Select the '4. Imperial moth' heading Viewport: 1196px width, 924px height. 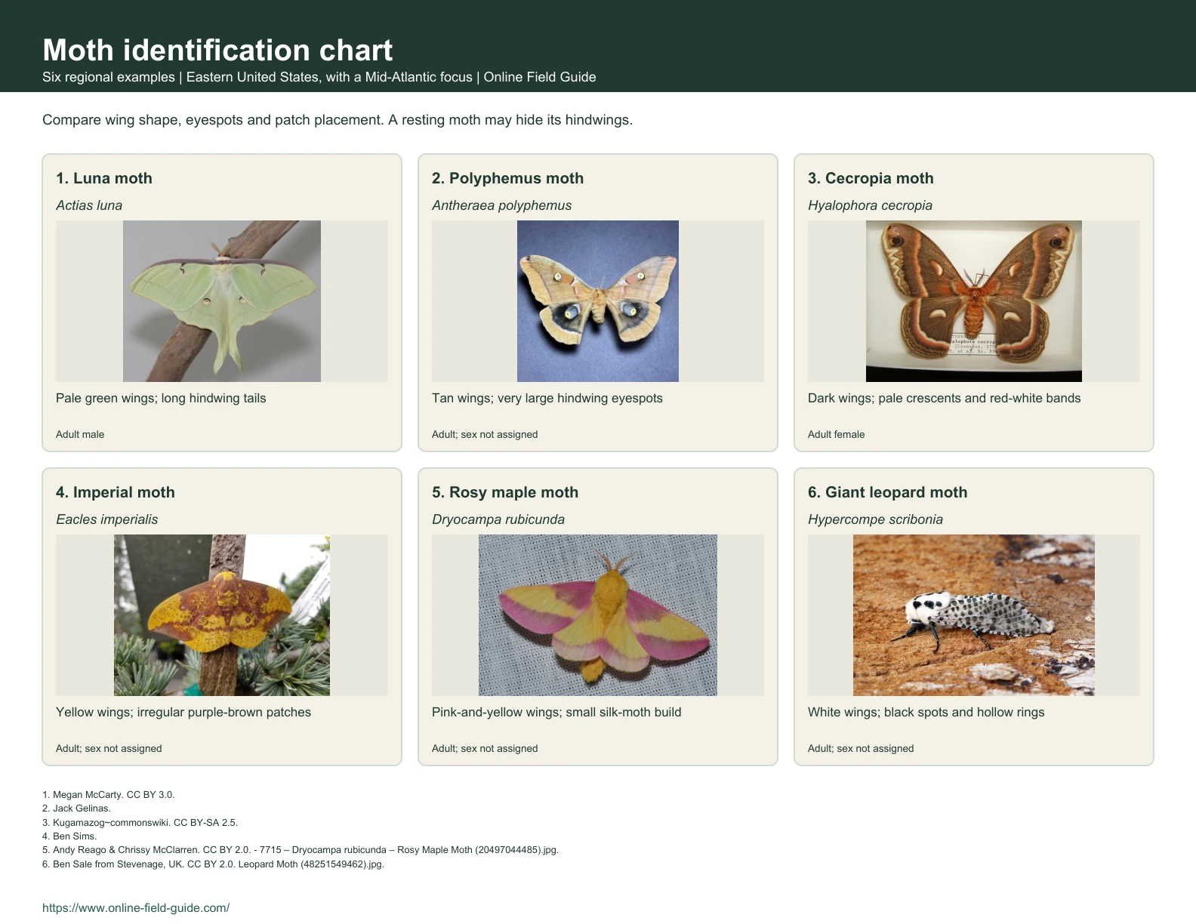pos(116,492)
